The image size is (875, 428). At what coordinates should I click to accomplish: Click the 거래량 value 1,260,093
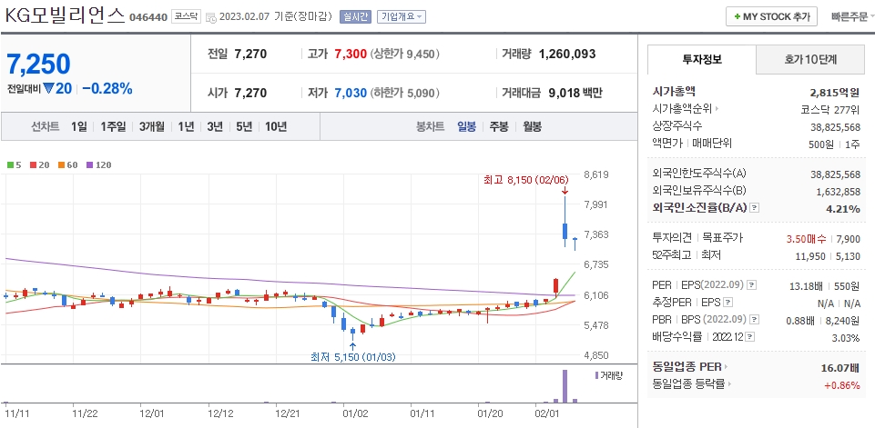(x=567, y=54)
